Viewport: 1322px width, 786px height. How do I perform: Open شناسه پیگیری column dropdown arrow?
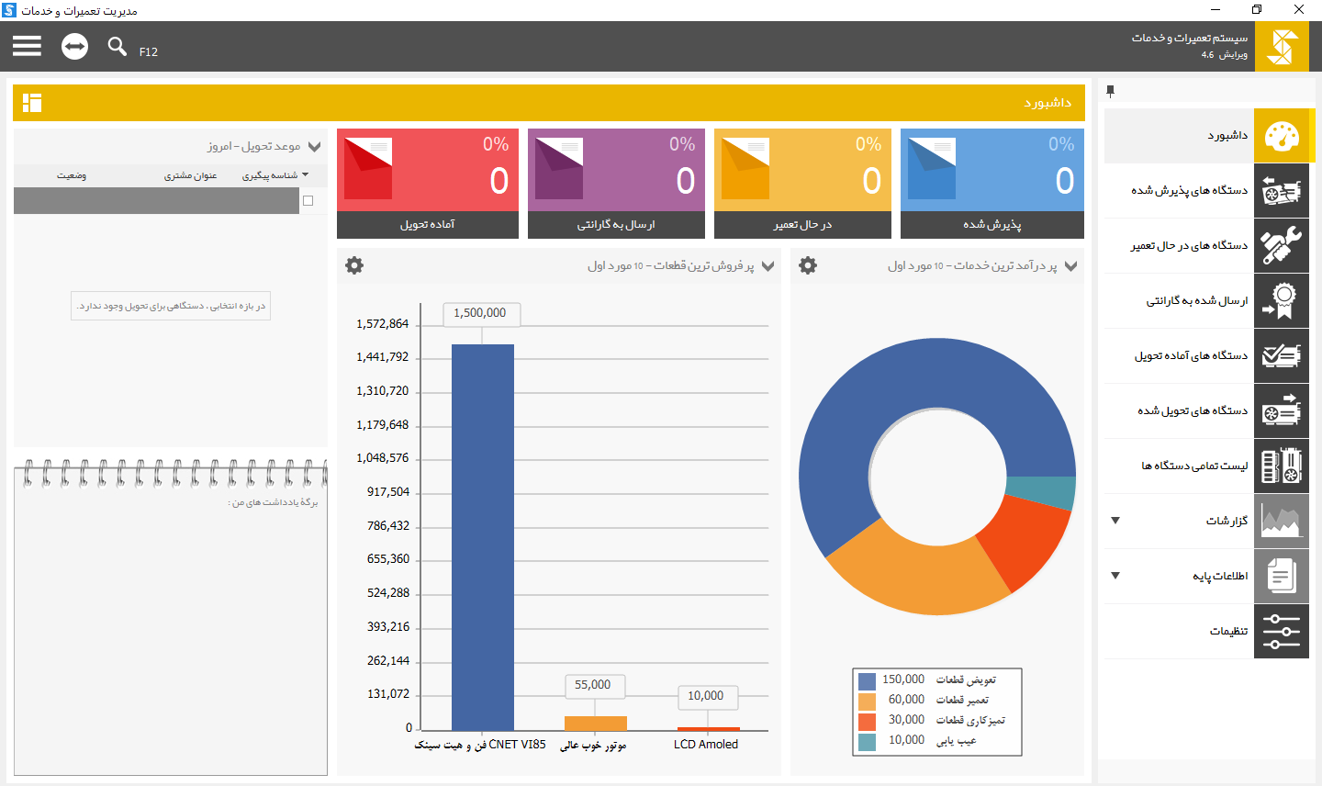(x=306, y=174)
